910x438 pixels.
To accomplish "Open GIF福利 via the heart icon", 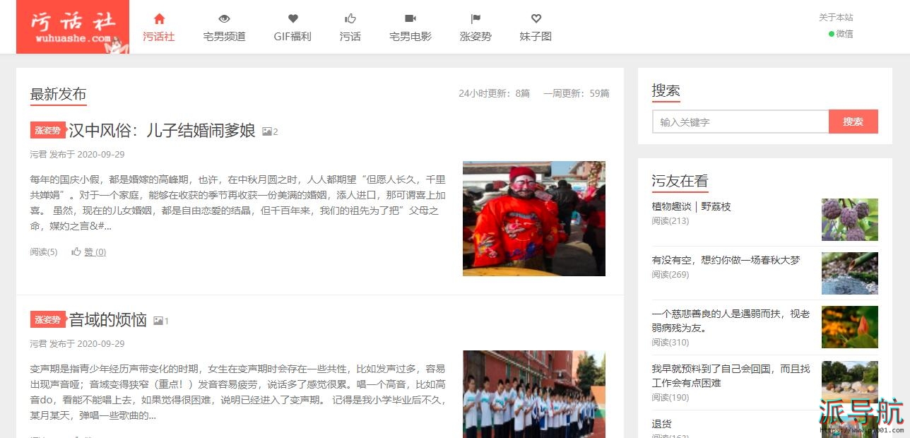I will (292, 27).
